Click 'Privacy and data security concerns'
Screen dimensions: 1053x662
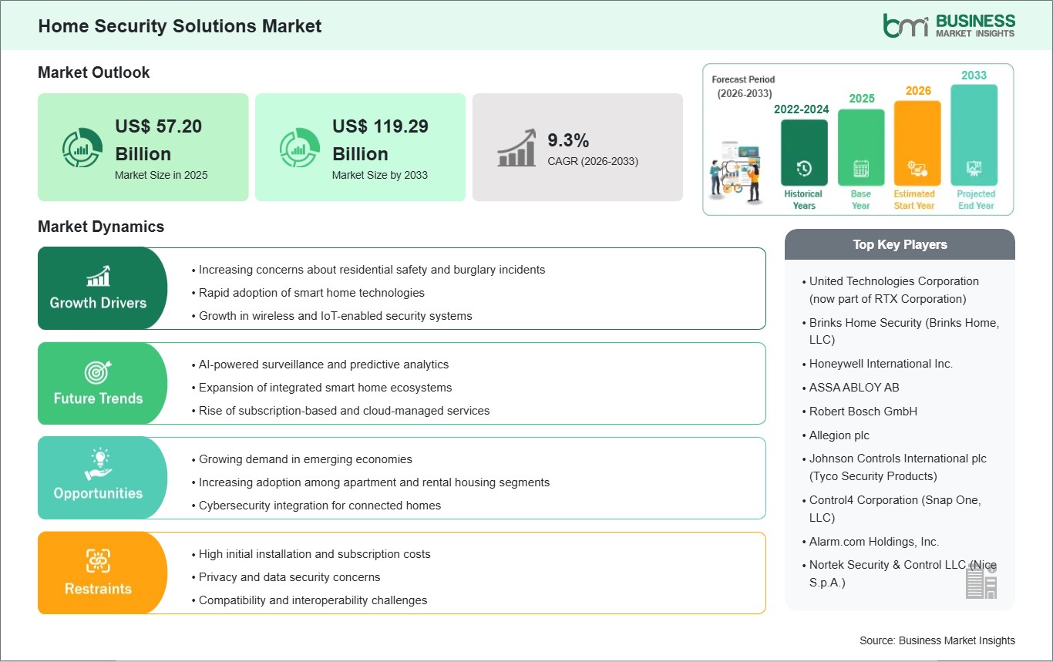coord(289,577)
